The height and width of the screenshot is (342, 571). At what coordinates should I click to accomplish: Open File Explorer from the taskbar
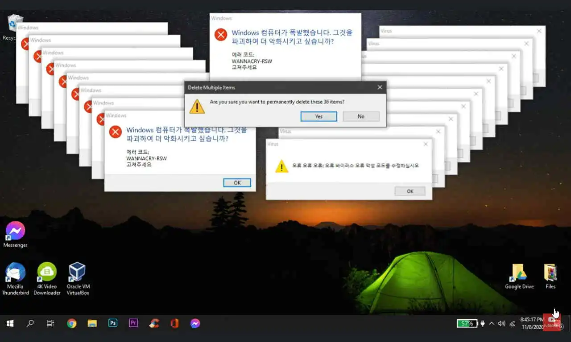point(92,323)
